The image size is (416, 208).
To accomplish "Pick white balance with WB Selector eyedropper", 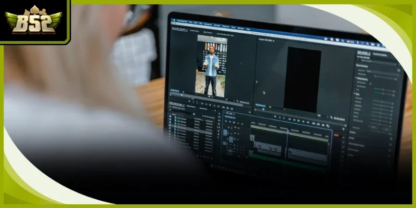I will pyautogui.click(x=370, y=84).
